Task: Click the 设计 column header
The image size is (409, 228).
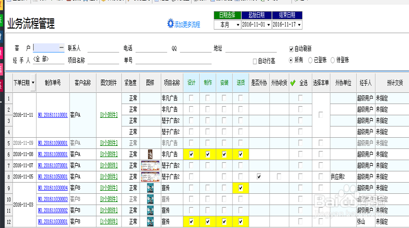Action: (191, 83)
